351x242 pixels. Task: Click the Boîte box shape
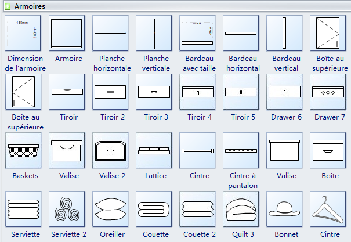click(328, 150)
